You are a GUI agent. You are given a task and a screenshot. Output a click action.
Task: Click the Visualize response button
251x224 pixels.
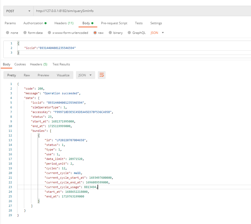click(63, 75)
